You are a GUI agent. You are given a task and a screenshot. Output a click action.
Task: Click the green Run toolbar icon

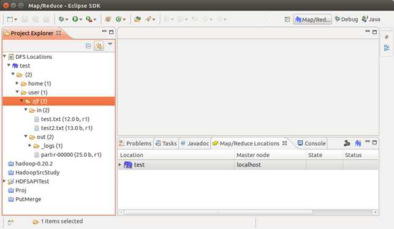tap(75, 19)
